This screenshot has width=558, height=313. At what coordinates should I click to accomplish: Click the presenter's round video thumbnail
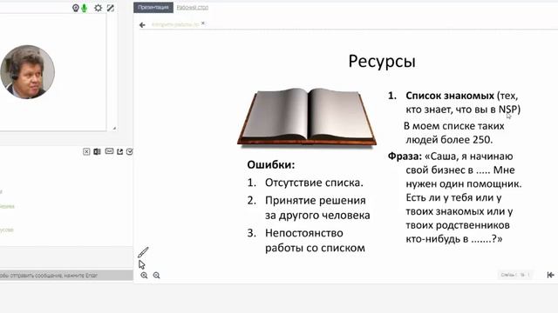(x=27, y=71)
